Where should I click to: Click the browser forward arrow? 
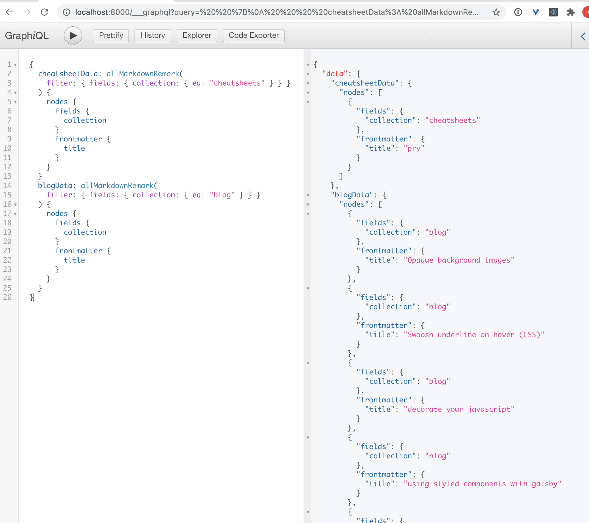(27, 12)
